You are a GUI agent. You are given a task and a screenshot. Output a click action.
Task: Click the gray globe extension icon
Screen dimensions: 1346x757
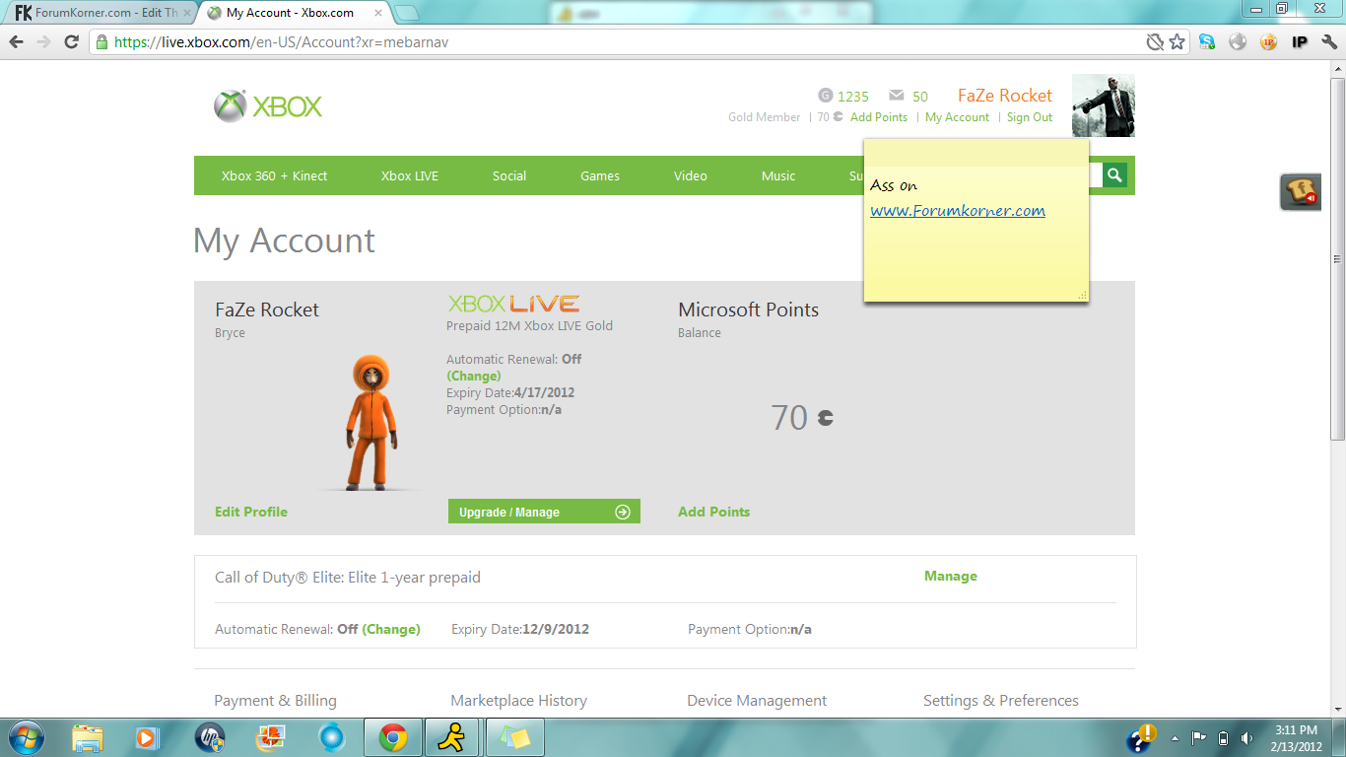click(x=1238, y=42)
